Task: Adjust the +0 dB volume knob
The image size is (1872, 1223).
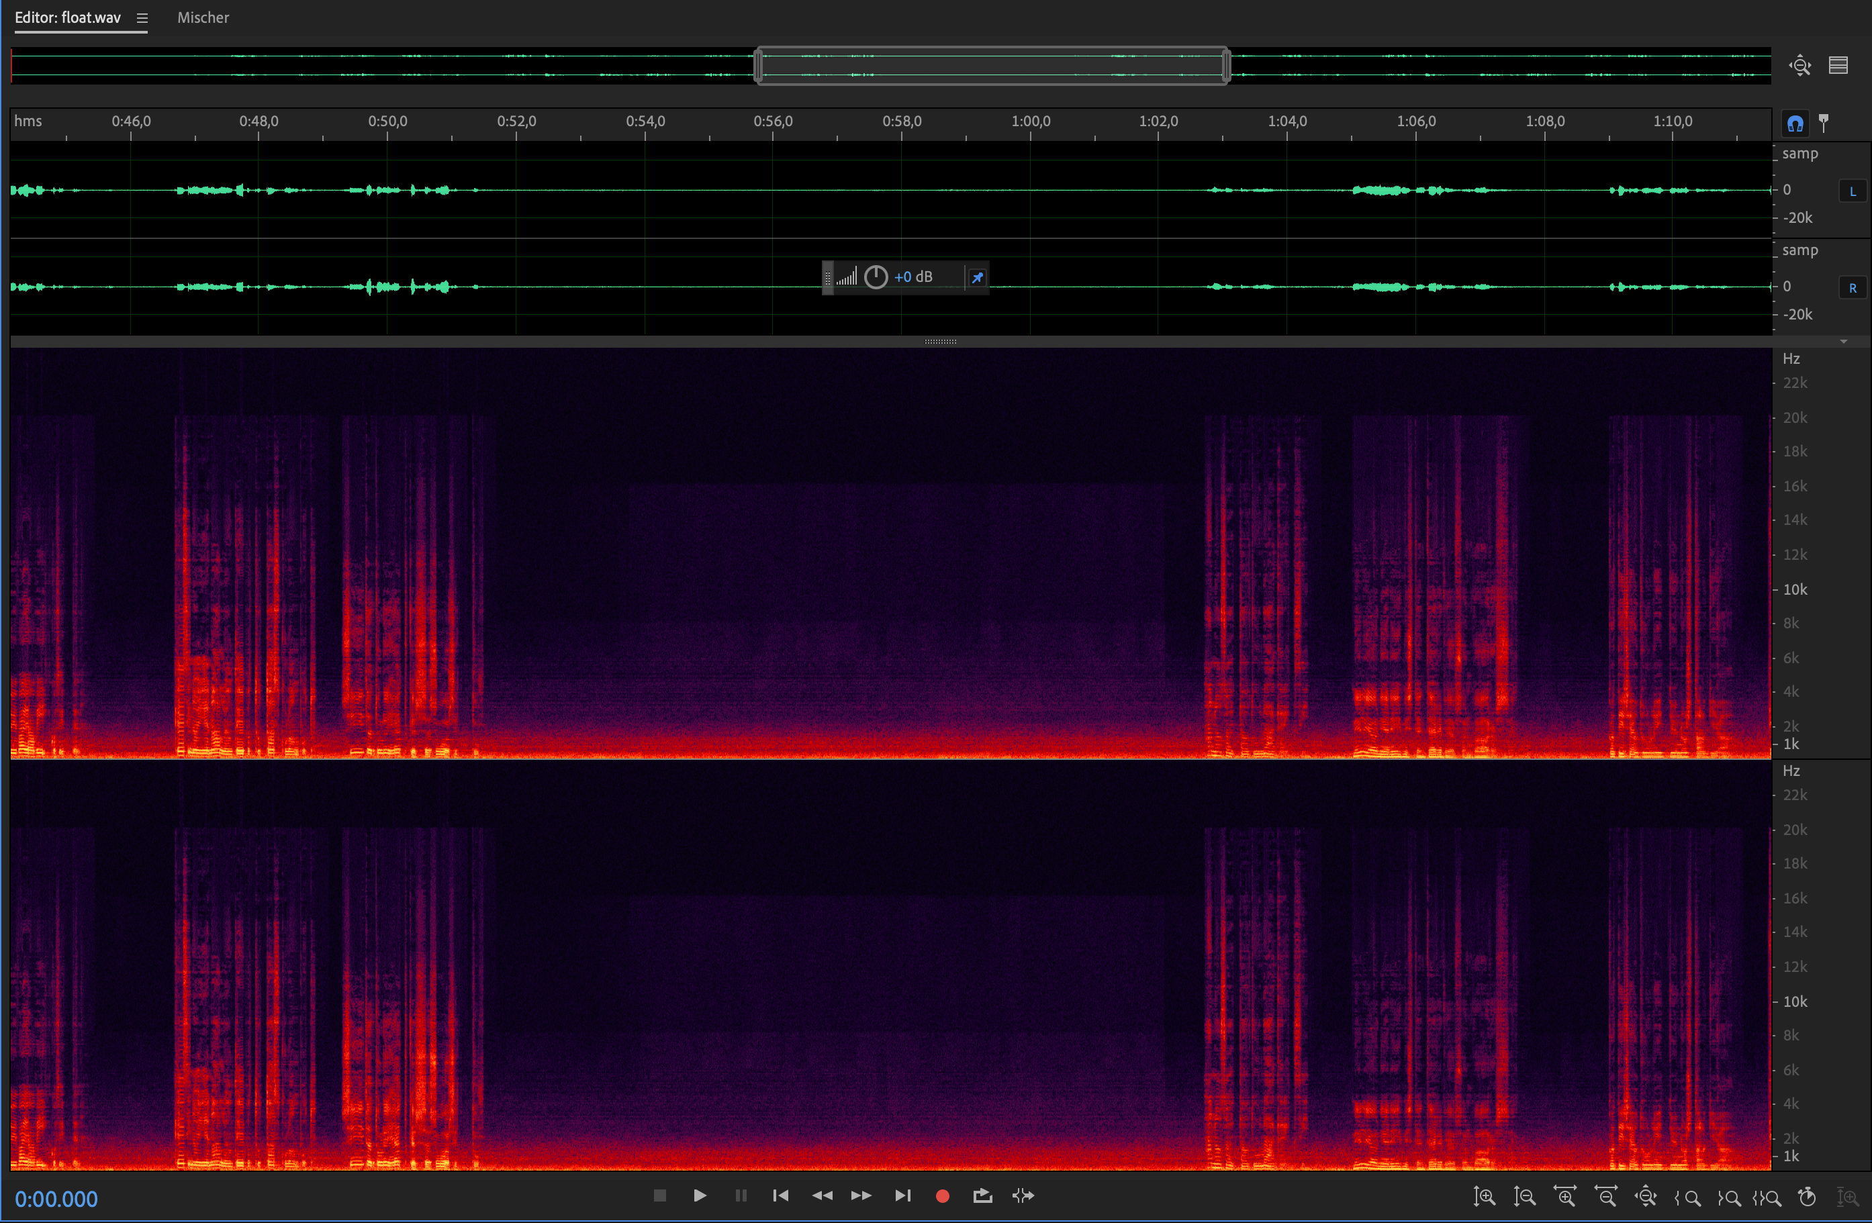Action: pos(876,277)
